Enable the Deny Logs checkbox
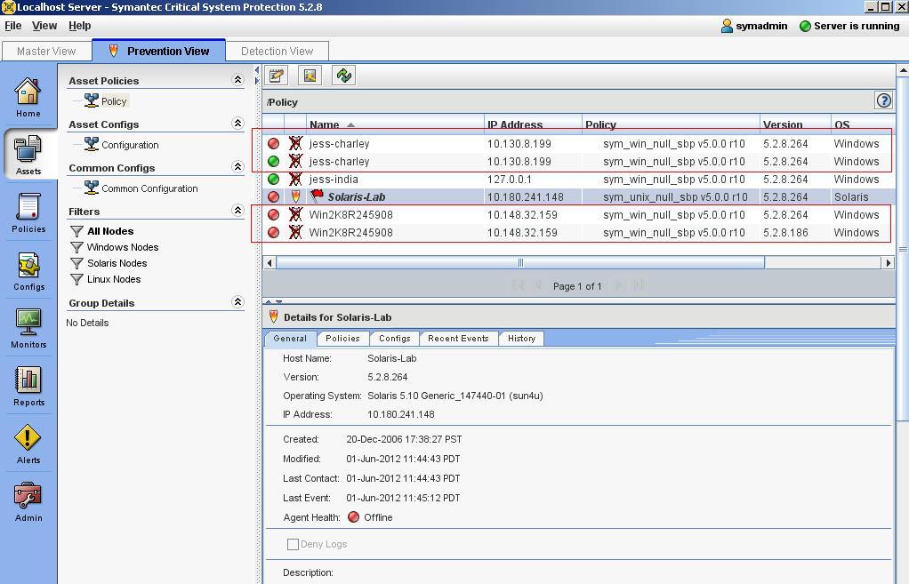This screenshot has height=584, width=909. pos(293,544)
